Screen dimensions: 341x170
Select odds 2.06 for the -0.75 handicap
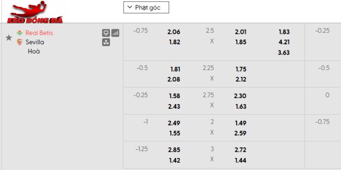point(174,31)
